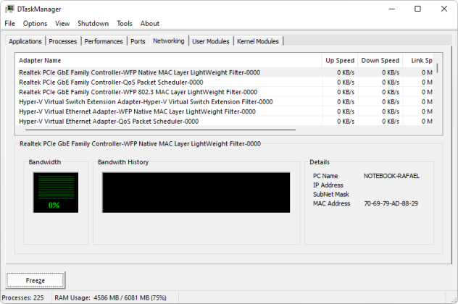Select Realtek WFP Native MAC Layer Filter row
The image size is (458, 304).
pos(225,72)
